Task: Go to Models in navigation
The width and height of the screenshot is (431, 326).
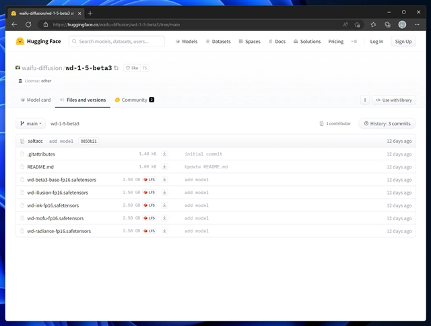Action: pyautogui.click(x=187, y=42)
